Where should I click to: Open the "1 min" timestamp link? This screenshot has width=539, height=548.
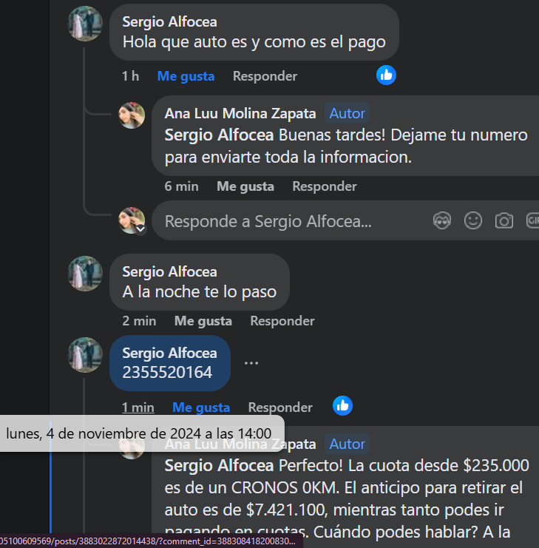pos(138,407)
